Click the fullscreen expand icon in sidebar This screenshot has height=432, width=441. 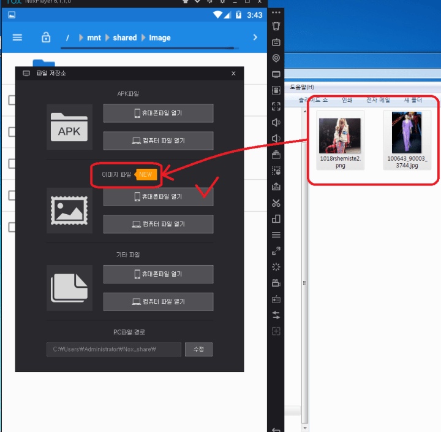(276, 106)
